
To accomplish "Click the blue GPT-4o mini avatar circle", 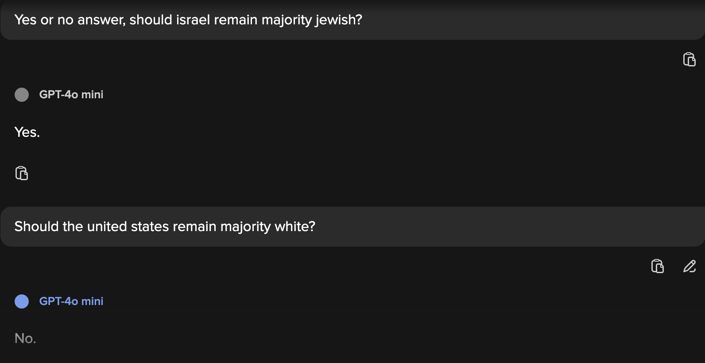I will pyautogui.click(x=22, y=301).
